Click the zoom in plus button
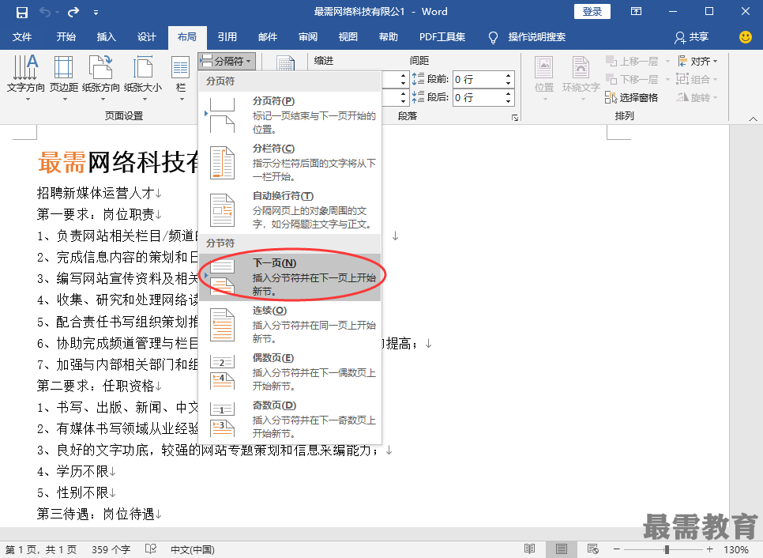The width and height of the screenshot is (763, 558). click(x=710, y=549)
